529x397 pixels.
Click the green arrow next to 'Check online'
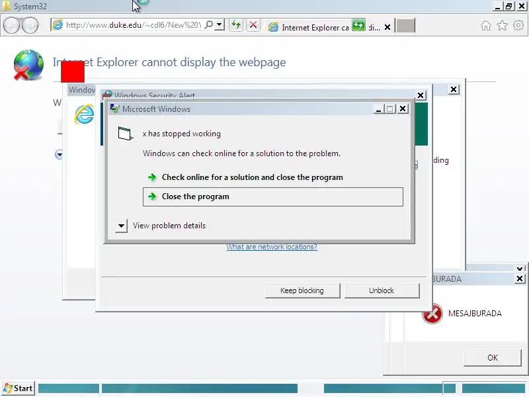[153, 177]
